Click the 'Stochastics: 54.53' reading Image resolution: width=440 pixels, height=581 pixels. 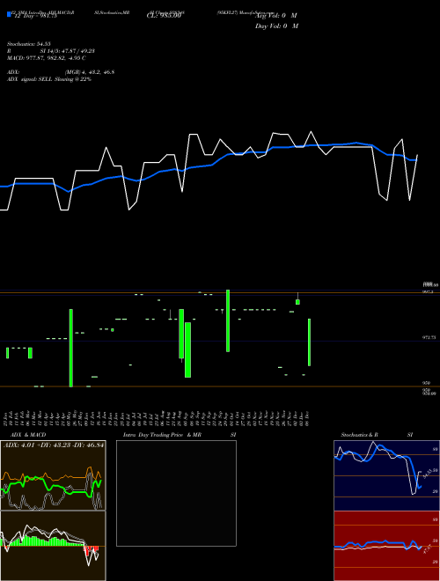pyautogui.click(x=28, y=44)
